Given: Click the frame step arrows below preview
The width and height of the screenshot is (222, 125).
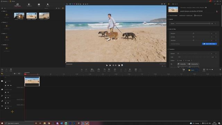Looking at the screenshot, I should pyautogui.click(x=114, y=65).
